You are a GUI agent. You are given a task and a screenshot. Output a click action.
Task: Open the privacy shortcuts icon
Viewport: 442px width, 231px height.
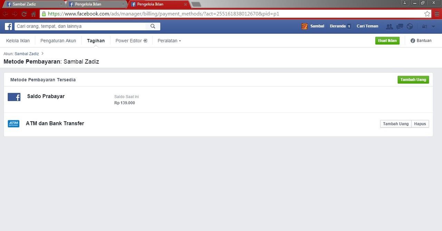tap(424, 27)
